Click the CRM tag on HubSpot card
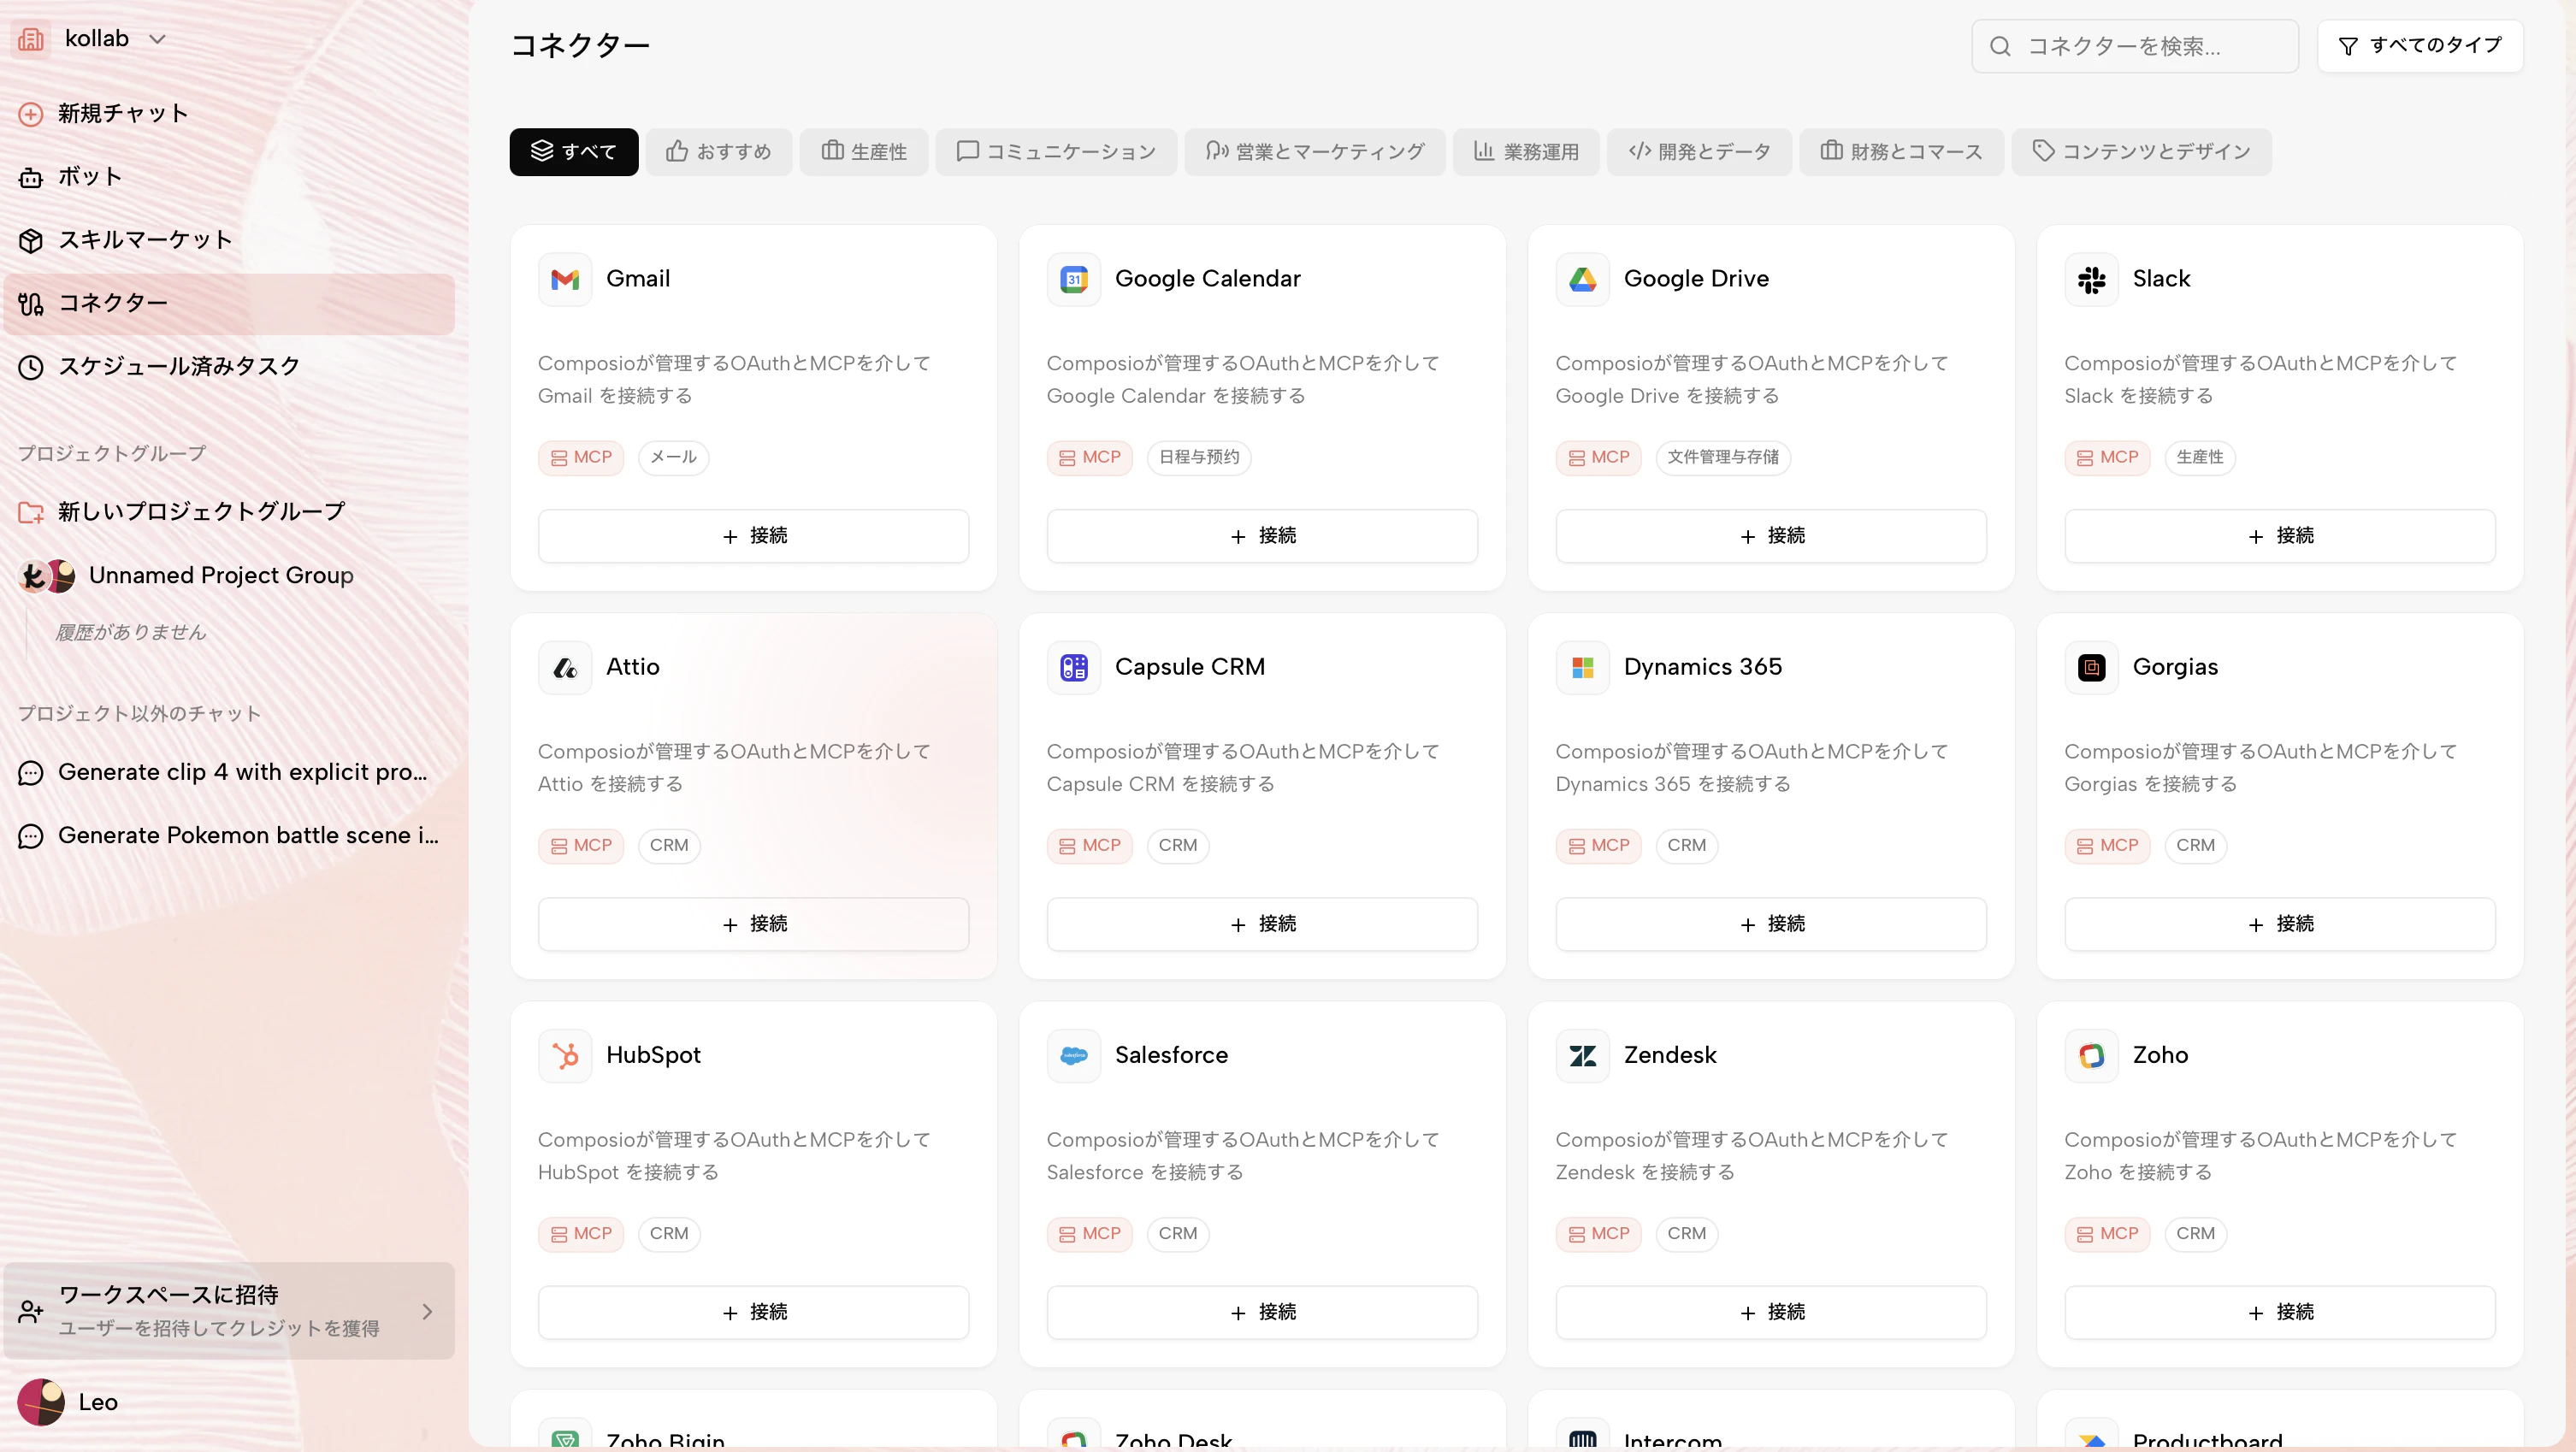This screenshot has width=2576, height=1452. coord(669,1233)
